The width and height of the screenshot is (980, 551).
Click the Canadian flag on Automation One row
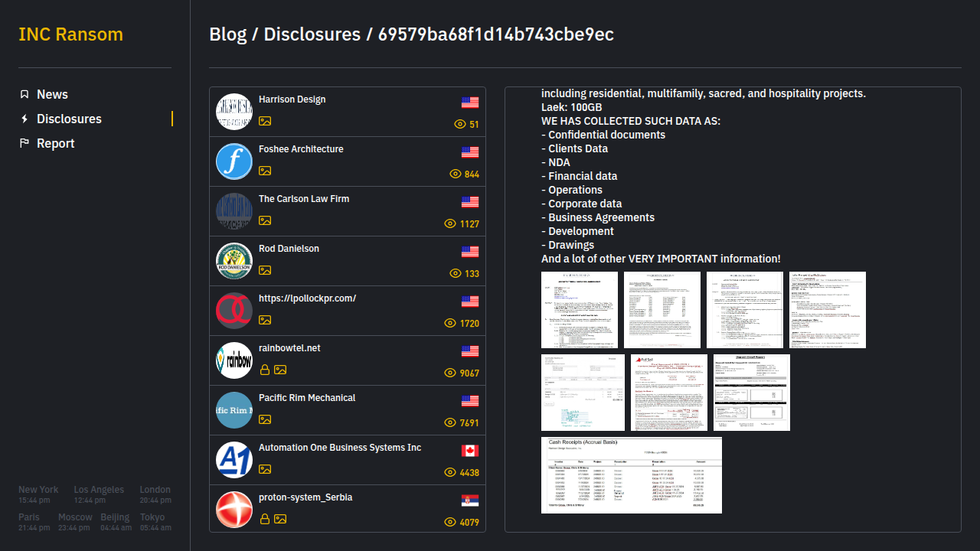pos(470,451)
